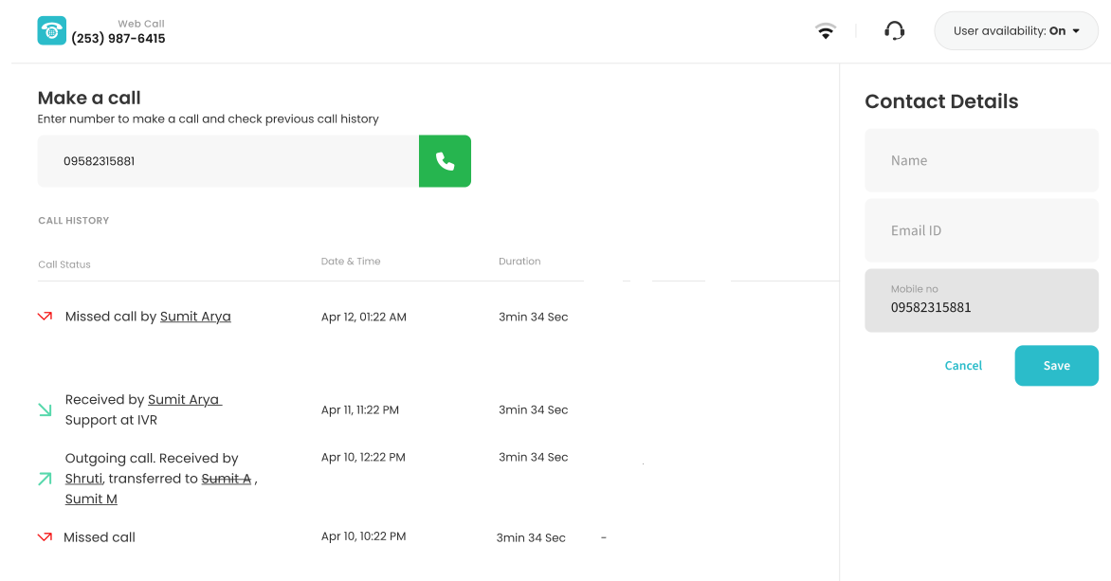This screenshot has height=581, width=1111.
Task: Click the Date & Time column header
Action: [351, 262]
